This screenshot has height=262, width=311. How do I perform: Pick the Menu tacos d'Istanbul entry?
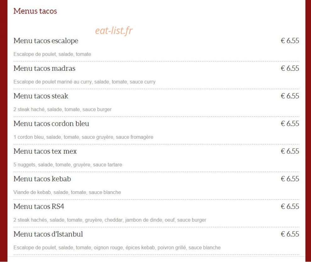click(x=48, y=234)
